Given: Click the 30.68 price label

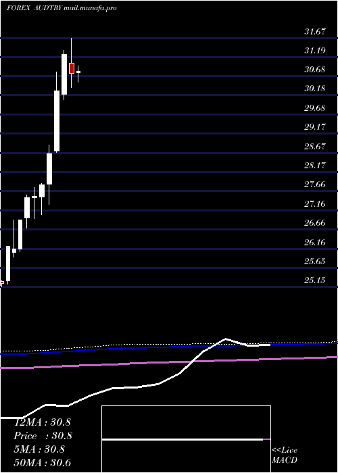Looking at the screenshot, I should (x=315, y=70).
